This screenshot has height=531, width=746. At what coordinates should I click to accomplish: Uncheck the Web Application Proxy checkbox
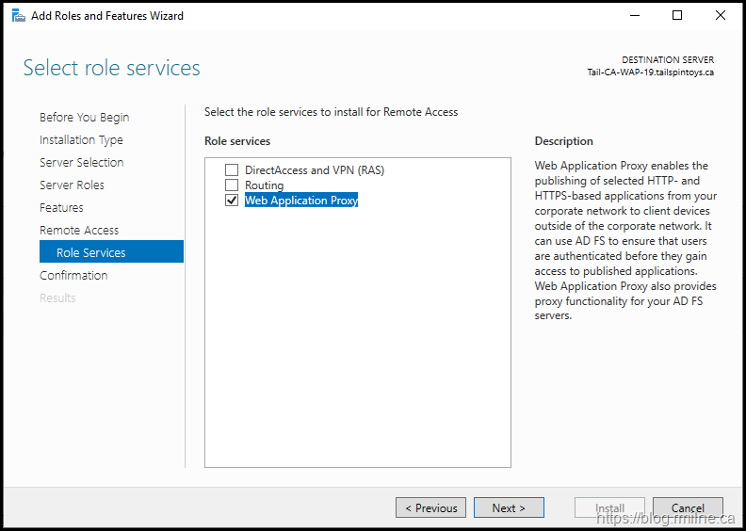pyautogui.click(x=232, y=201)
